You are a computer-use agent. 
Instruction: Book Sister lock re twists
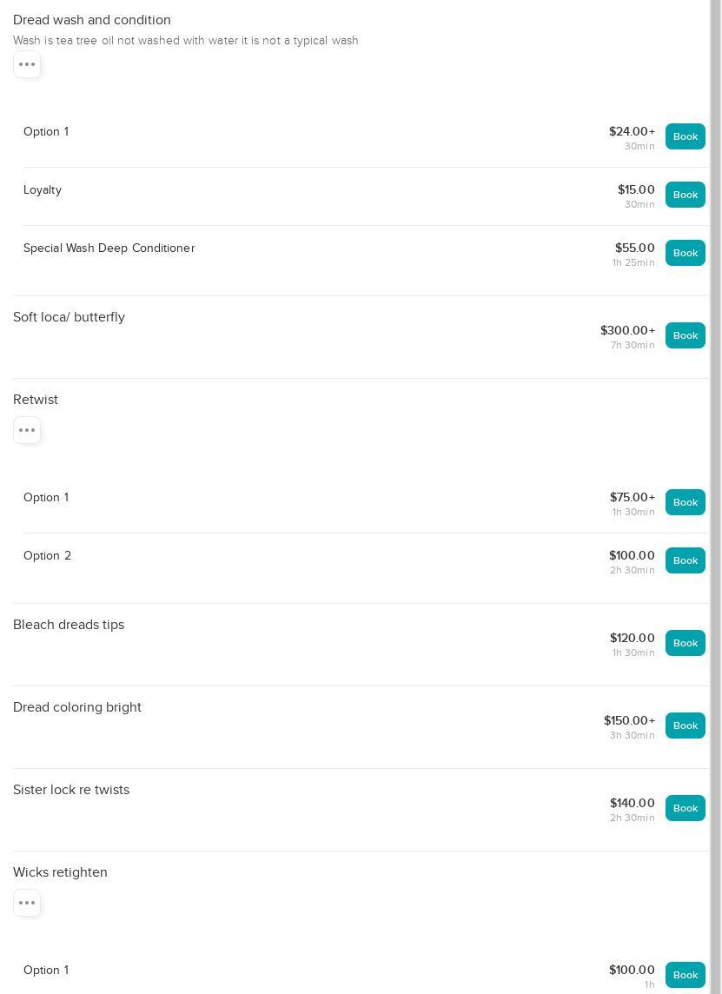[x=685, y=808]
